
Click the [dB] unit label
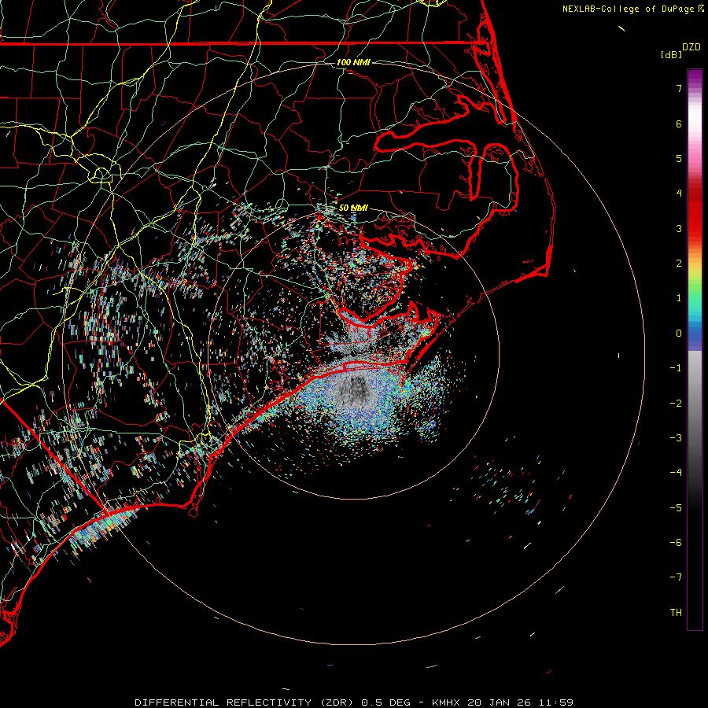click(x=671, y=54)
